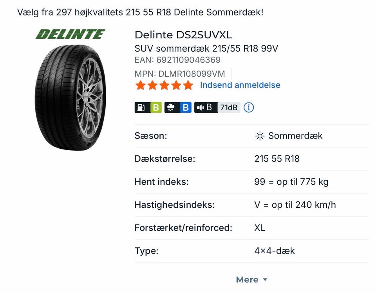Expand the Mere section
Viewport: 376px width, 293px height.
(251, 279)
